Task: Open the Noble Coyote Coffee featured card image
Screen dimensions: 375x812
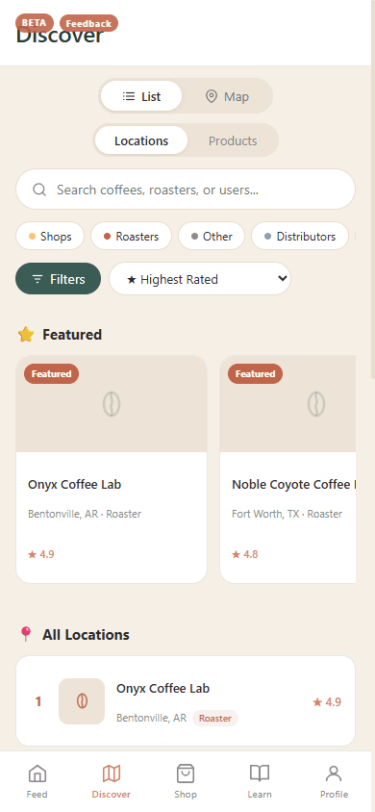Action: coord(288,404)
